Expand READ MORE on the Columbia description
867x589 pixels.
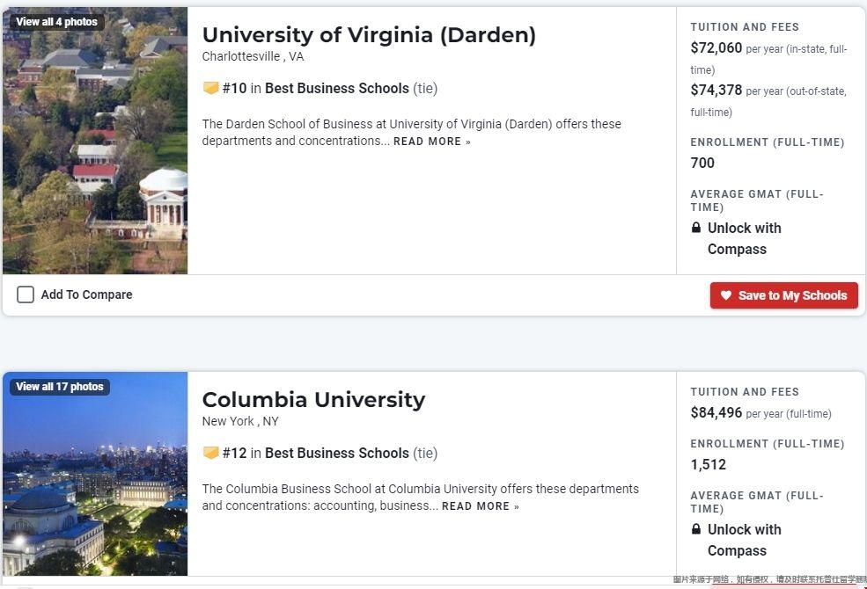pyautogui.click(x=480, y=506)
